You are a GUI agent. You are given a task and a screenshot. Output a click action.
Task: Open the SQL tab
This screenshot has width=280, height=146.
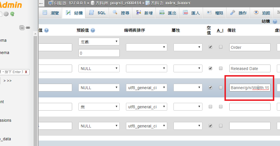pos(97,13)
